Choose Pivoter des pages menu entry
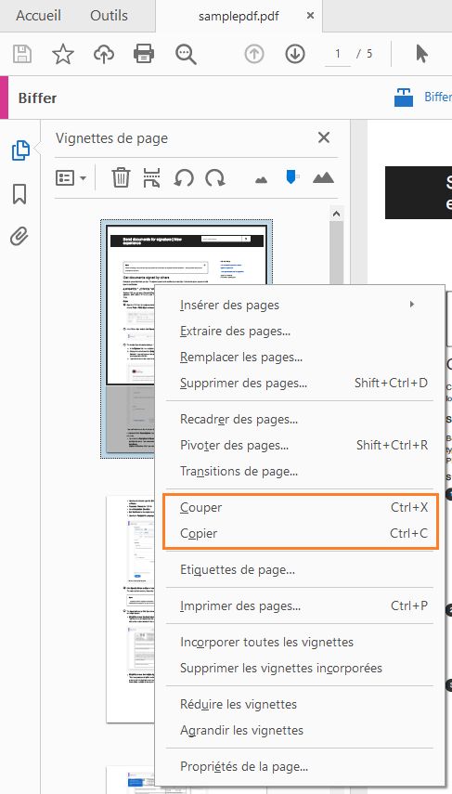Screen dimensions: 452x794 [298, 445]
